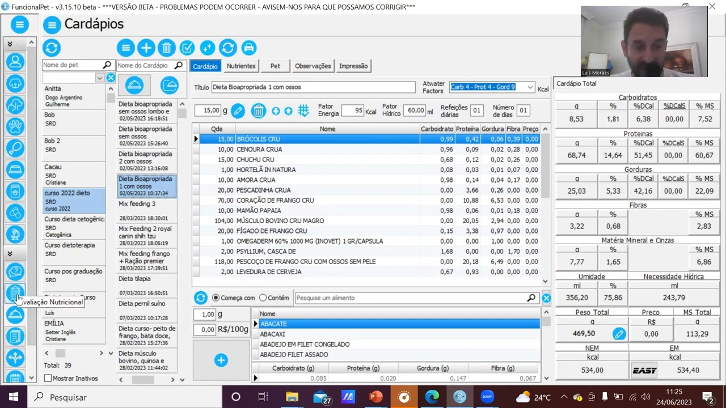The width and height of the screenshot is (726, 408).
Task: Click the refresh icon above the pet list
Action: coord(52,48)
